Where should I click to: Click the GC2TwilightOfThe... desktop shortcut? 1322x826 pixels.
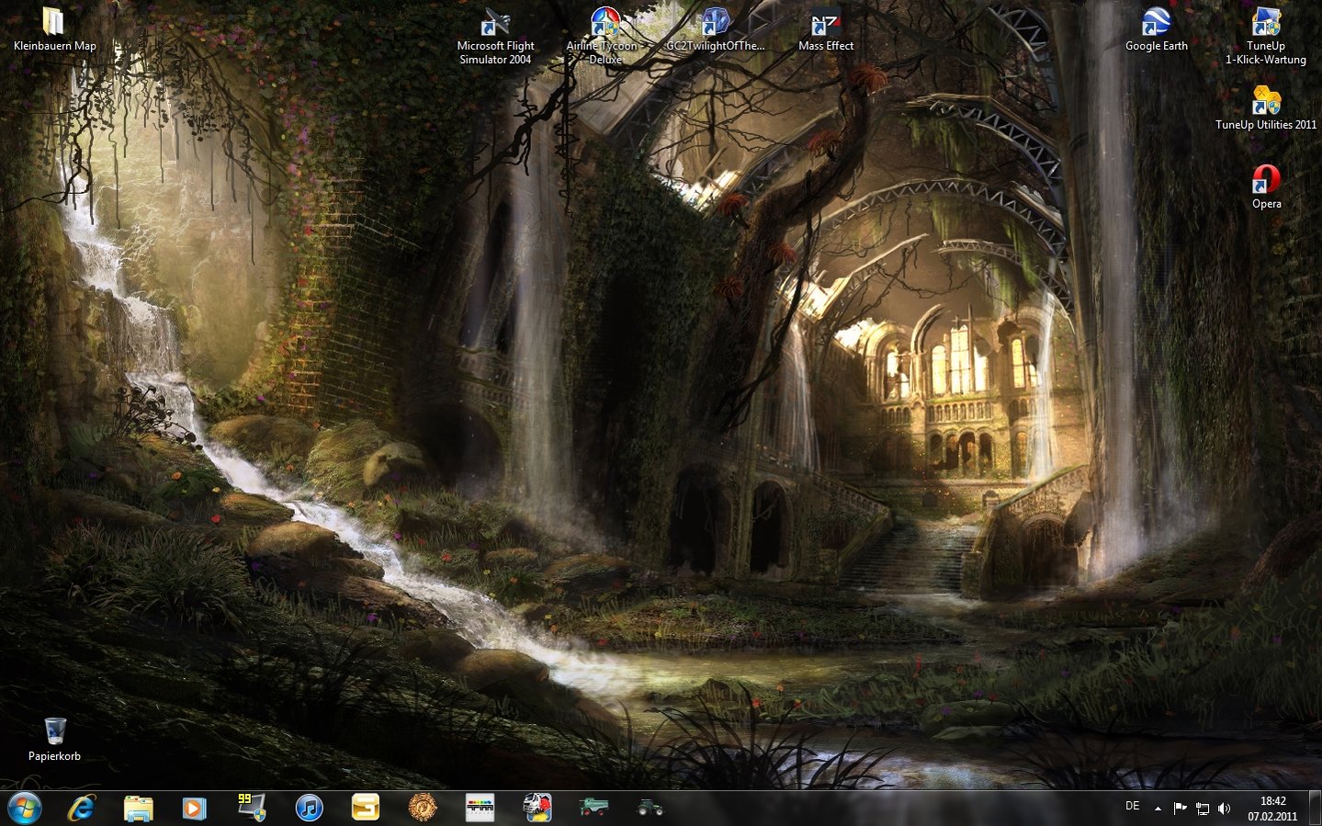click(x=715, y=22)
